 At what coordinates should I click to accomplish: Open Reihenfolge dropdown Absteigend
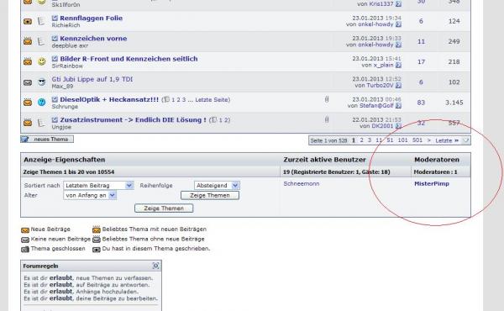tap(217, 185)
